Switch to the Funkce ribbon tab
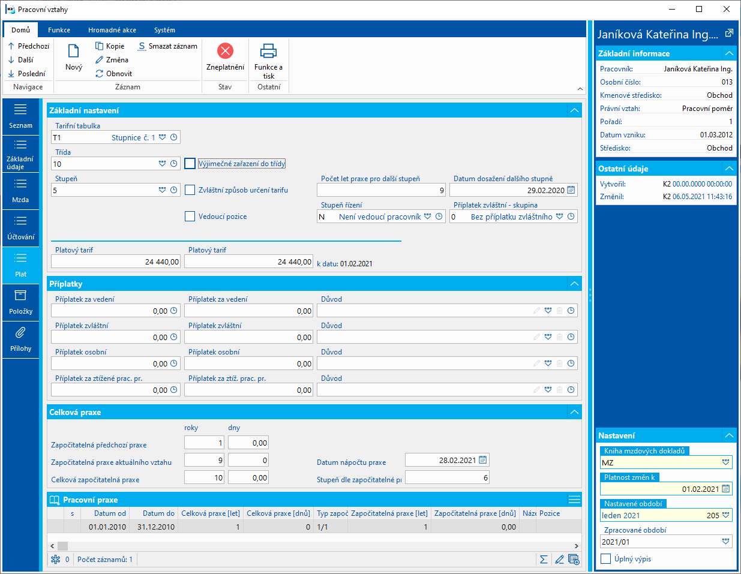 [59, 30]
